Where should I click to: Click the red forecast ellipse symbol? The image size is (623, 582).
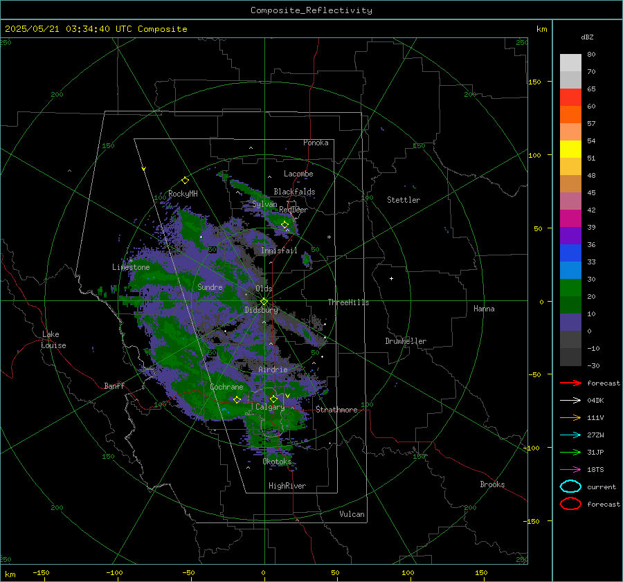(570, 504)
